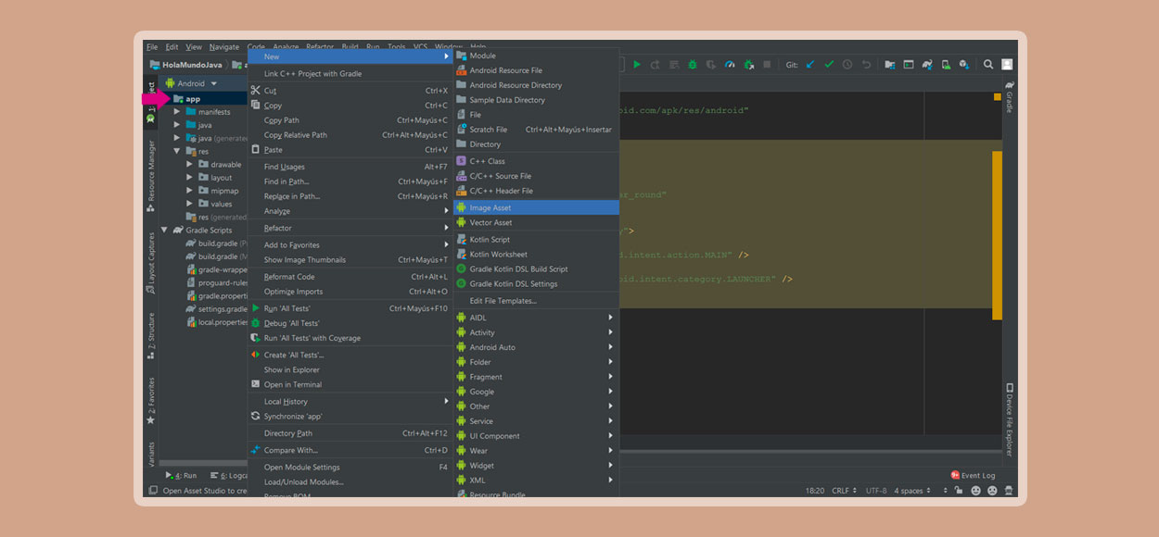
Task: Open Git history clock icon
Action: point(847,65)
